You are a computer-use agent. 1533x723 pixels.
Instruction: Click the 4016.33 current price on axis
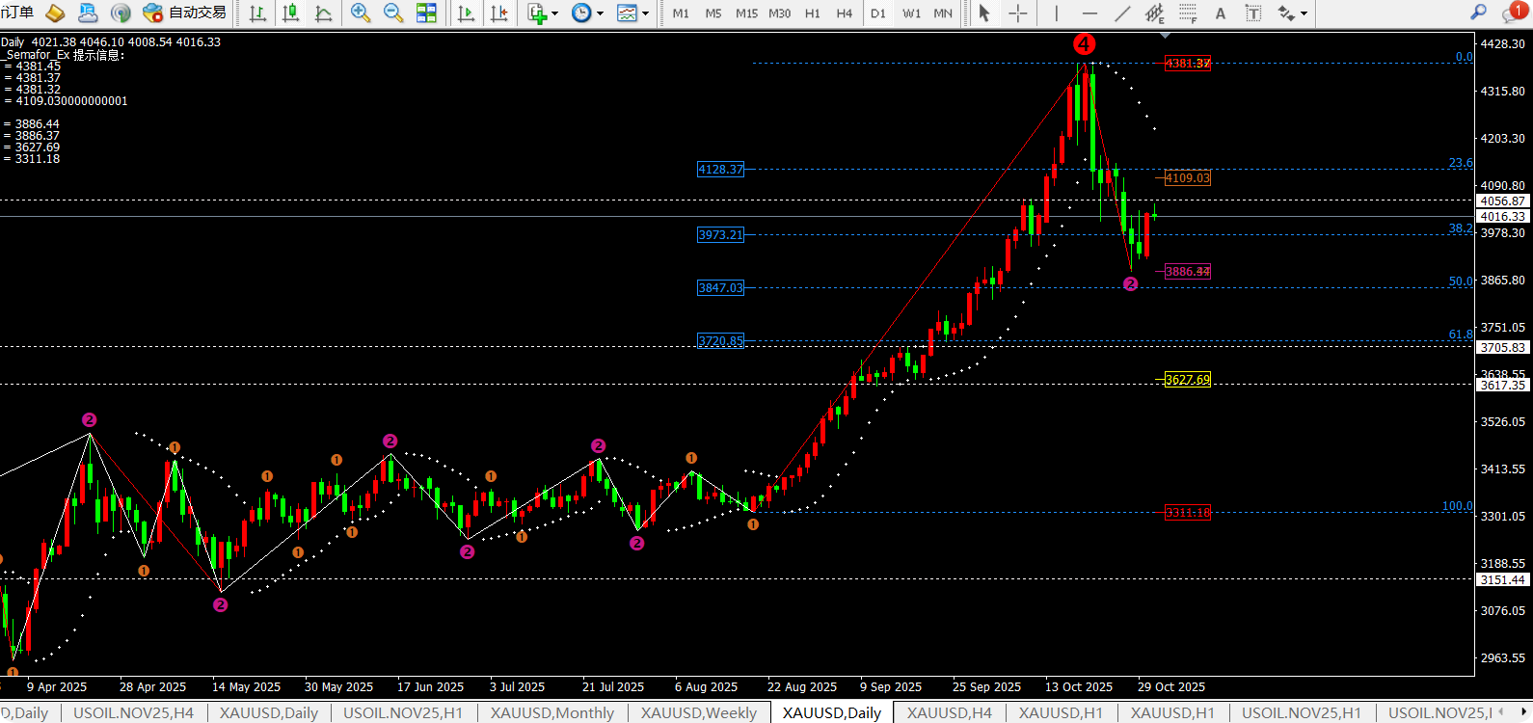tap(1503, 217)
